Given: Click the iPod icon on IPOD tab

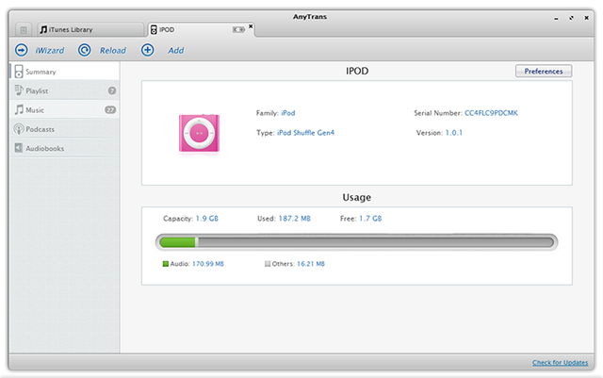Looking at the screenshot, I should click(x=154, y=29).
